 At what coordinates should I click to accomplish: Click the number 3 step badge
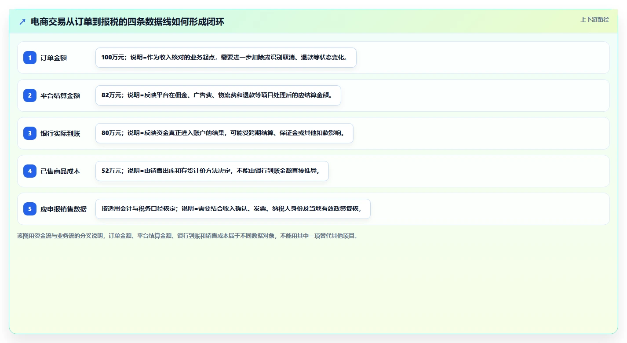(30, 133)
